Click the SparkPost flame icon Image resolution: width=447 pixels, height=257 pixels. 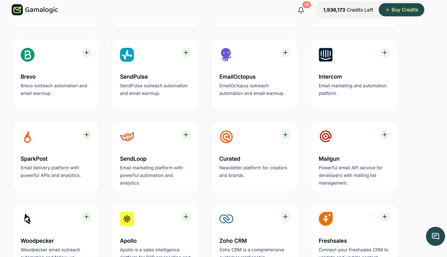pyautogui.click(x=28, y=137)
